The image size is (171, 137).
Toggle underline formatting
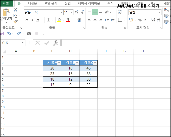[38, 20]
